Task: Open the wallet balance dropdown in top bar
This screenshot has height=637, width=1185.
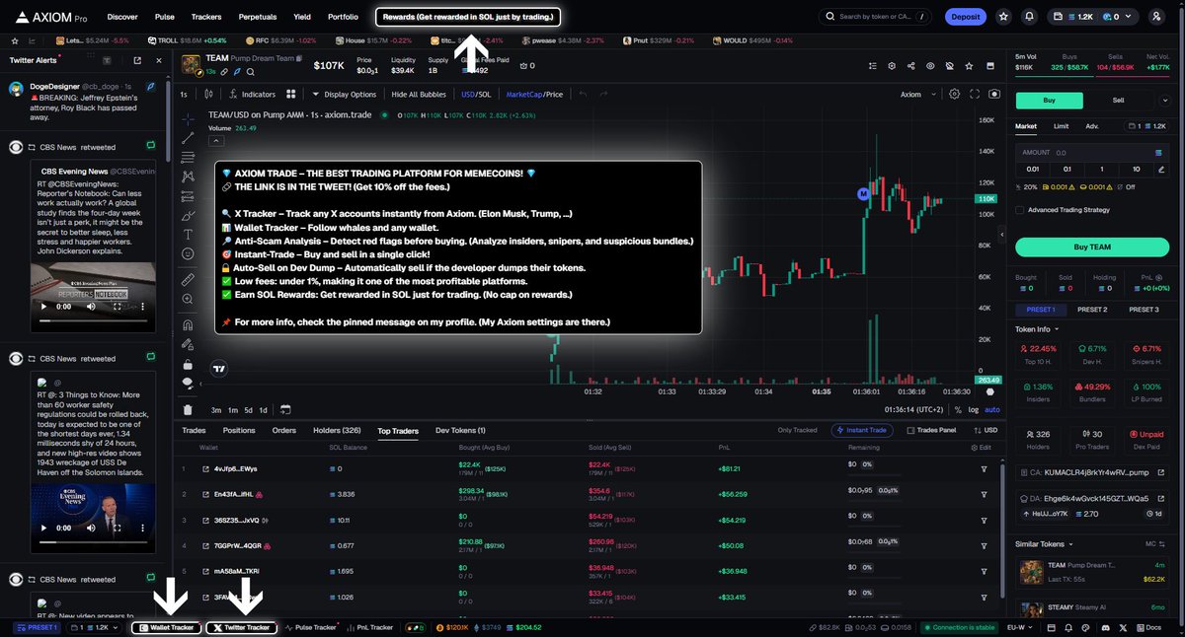Action: point(1093,17)
